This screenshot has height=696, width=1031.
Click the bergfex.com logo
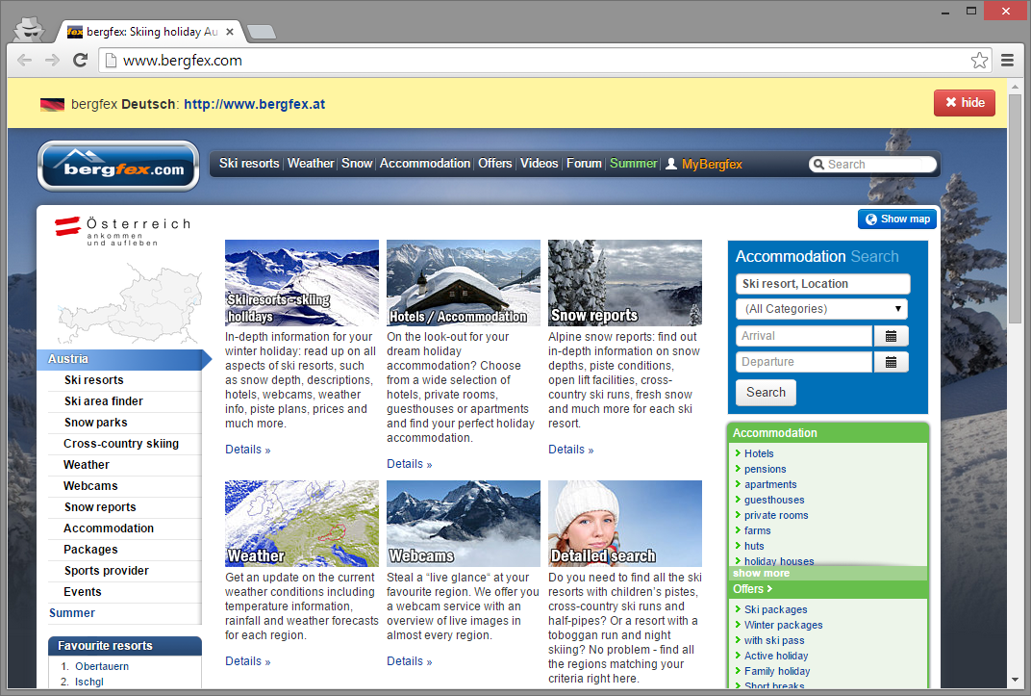pos(117,166)
